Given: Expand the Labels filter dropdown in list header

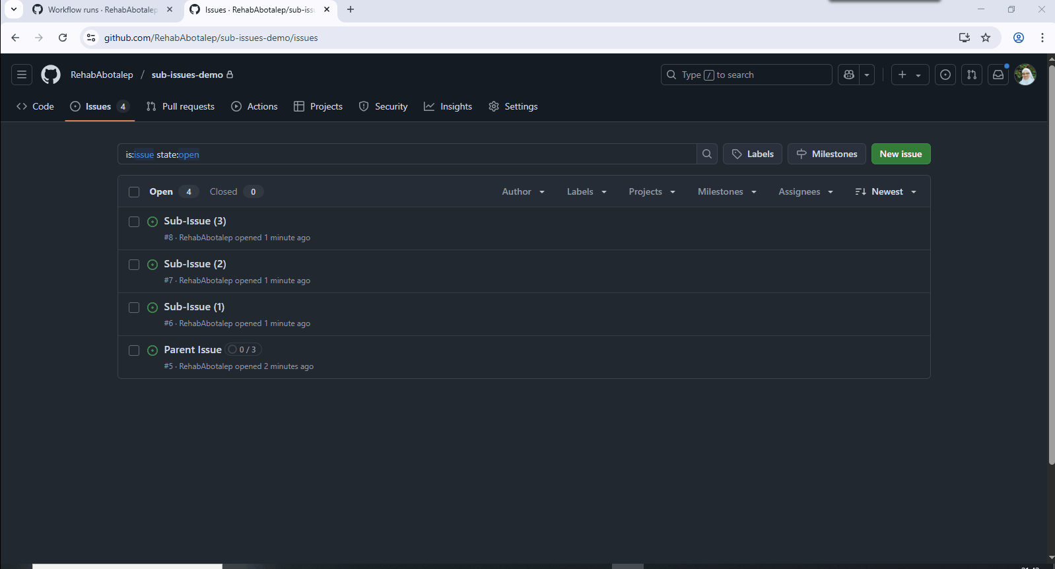Looking at the screenshot, I should coord(587,191).
